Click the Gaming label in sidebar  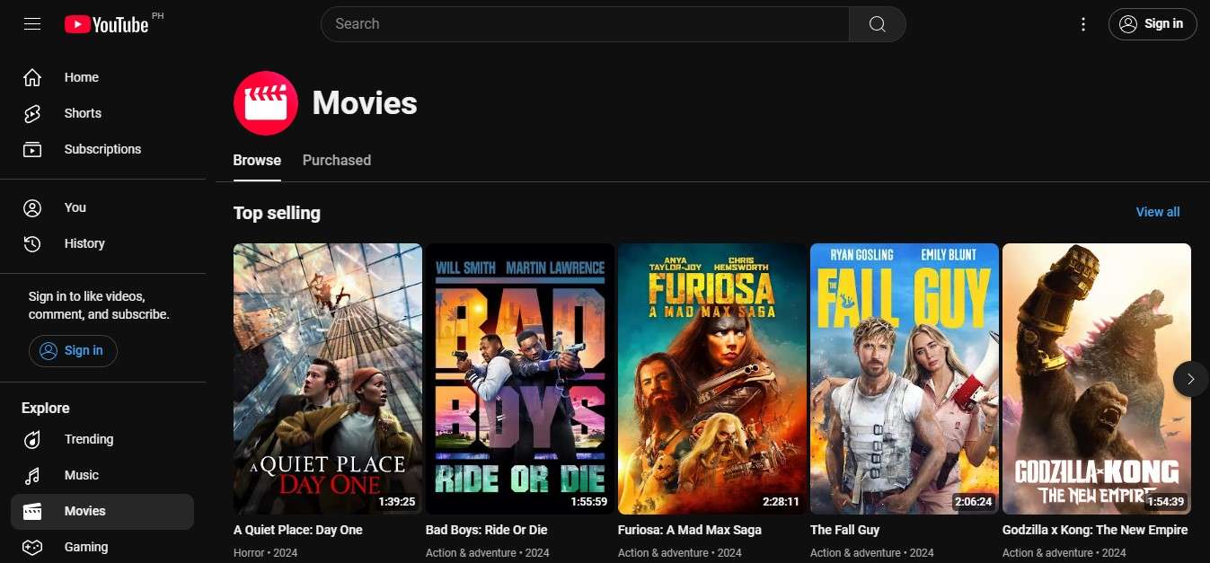click(x=86, y=547)
